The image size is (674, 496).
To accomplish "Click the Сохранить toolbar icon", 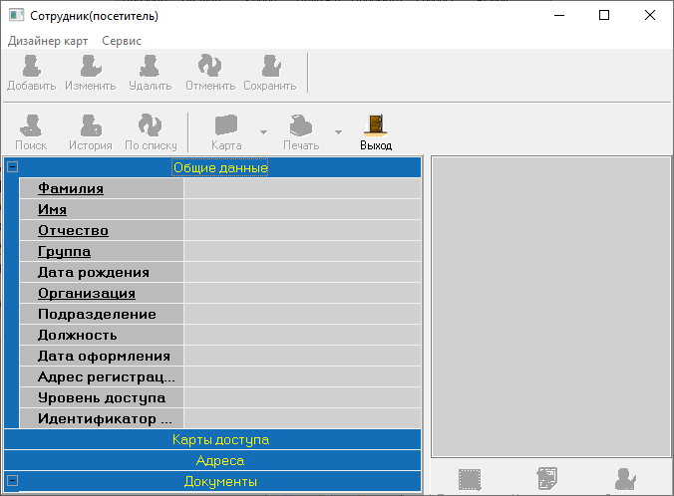I will tap(271, 66).
